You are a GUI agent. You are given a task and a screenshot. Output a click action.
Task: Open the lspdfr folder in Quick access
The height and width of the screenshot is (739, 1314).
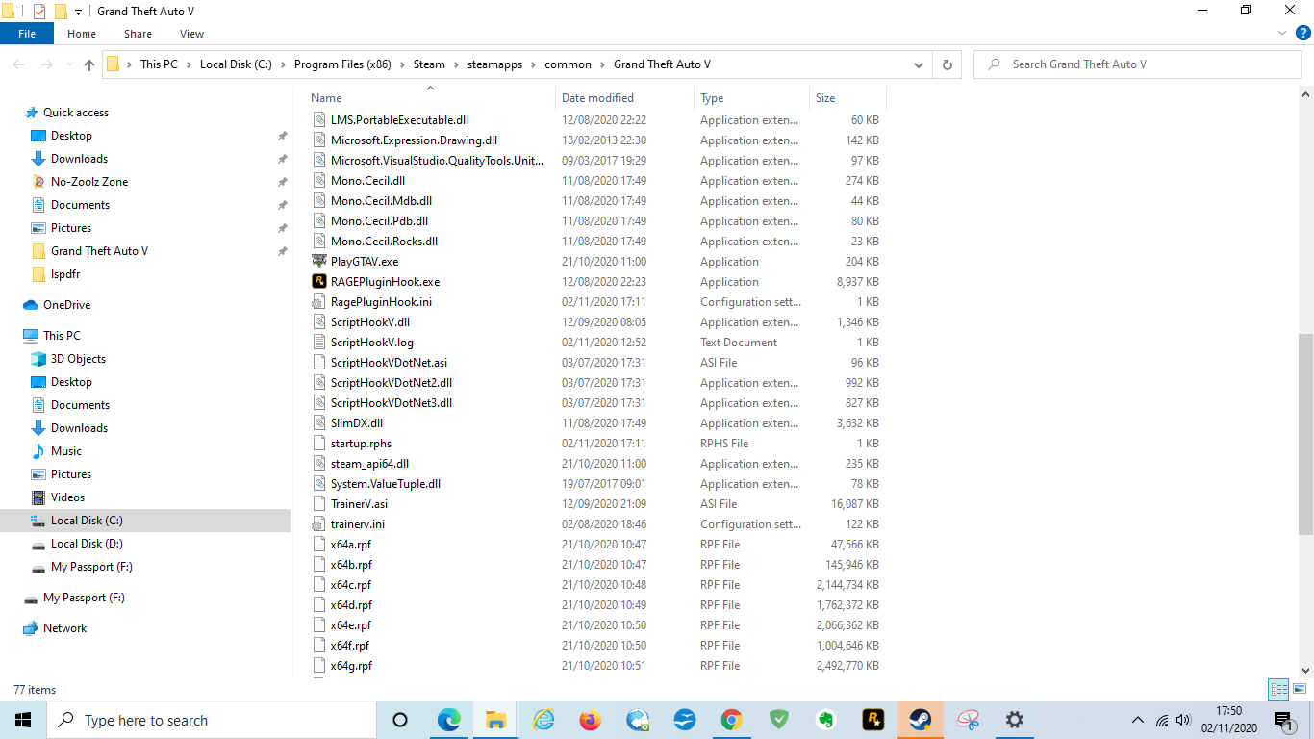[x=65, y=274]
